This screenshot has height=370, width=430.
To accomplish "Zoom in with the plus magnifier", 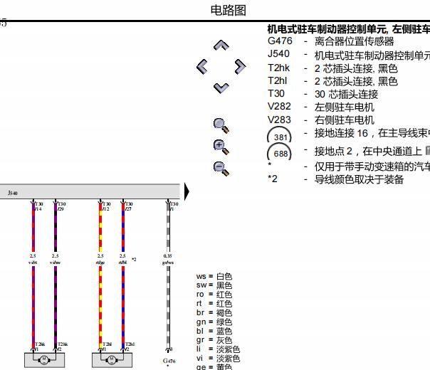I will click(x=221, y=147).
